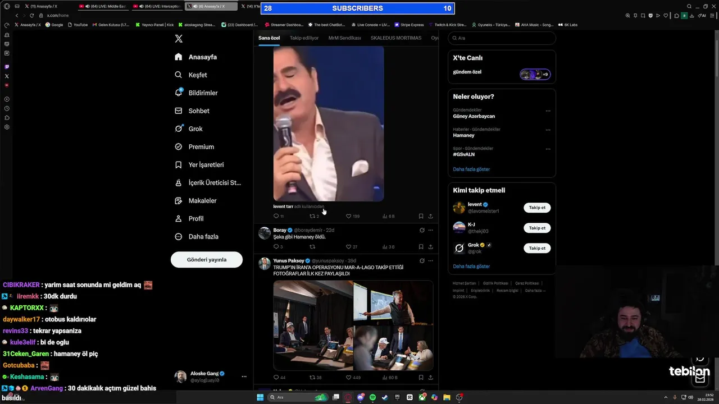Open File Explorer from the taskbar
719x404 pixels.
(447, 397)
